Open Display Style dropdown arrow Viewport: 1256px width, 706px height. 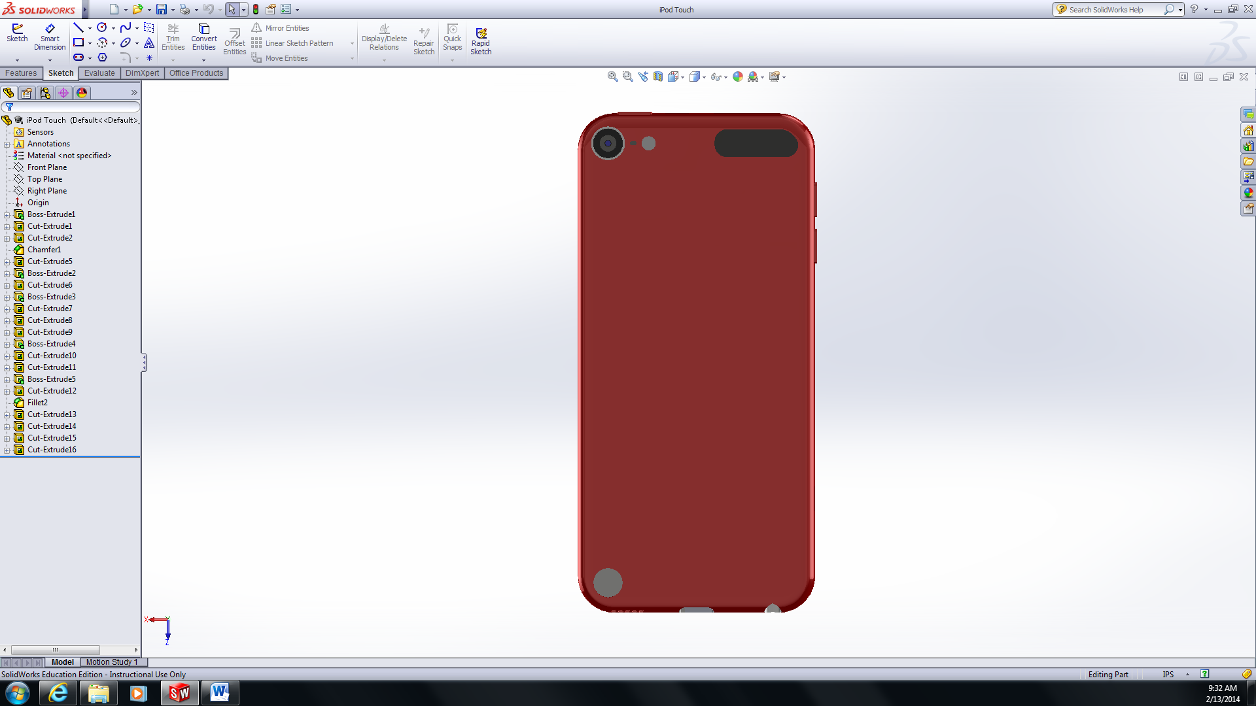(704, 77)
